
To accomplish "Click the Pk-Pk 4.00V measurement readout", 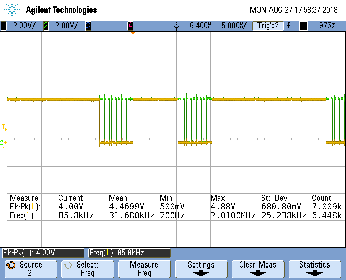I will pyautogui.click(x=43, y=253).
